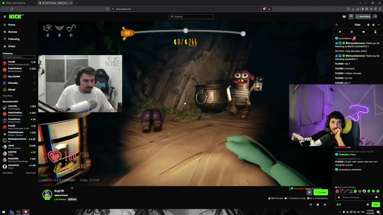Viewport: 383px width, 215px height.
Task: Select the PutiTP Stream browser tab
Action: (55, 3)
